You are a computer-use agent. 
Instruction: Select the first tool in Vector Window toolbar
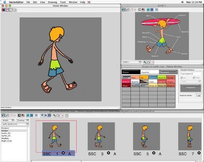[3, 10]
